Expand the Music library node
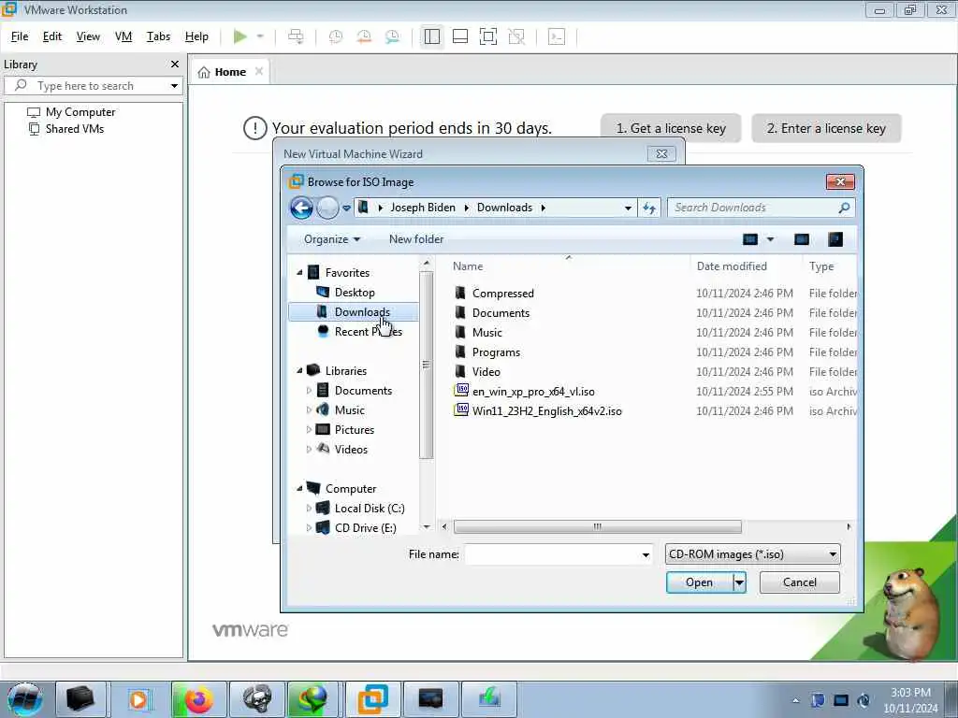Image resolution: width=958 pixels, height=718 pixels. pyautogui.click(x=309, y=410)
